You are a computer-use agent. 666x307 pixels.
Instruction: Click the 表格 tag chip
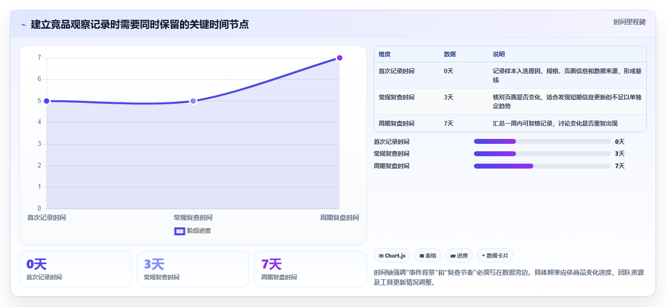coord(428,256)
